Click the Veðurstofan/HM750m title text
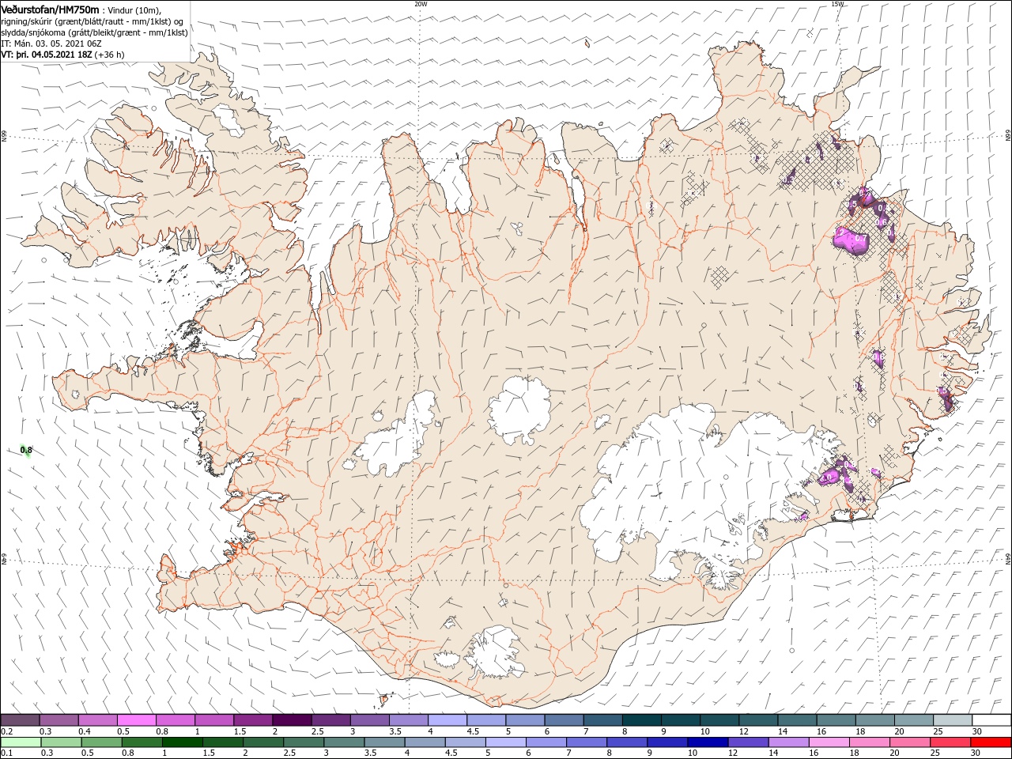1012x759 pixels. 51,9
